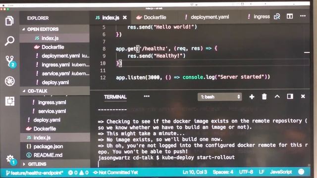Split the editor with the split icon
This screenshot has height=178, width=317.
pos(290,16)
